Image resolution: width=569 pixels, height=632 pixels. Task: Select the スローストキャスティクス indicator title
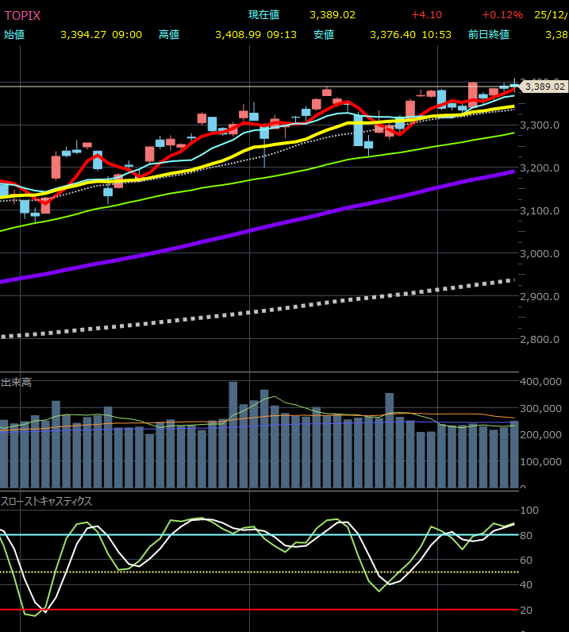pyautogui.click(x=46, y=501)
